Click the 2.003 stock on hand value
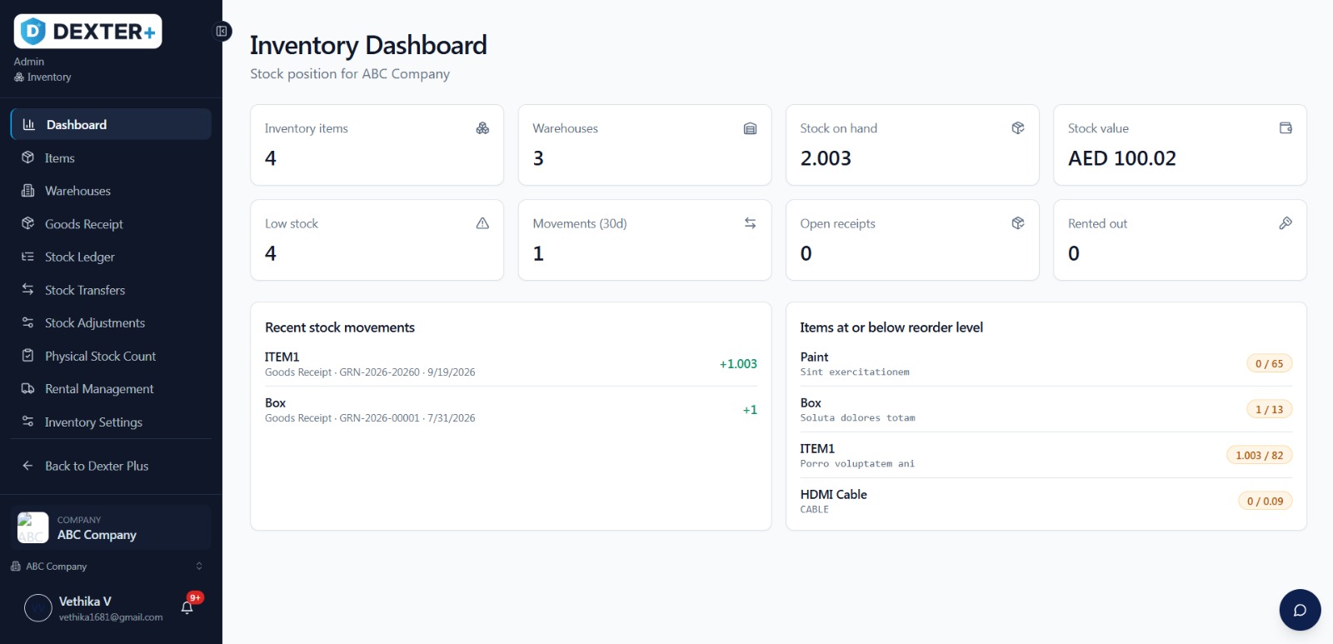 pos(826,158)
